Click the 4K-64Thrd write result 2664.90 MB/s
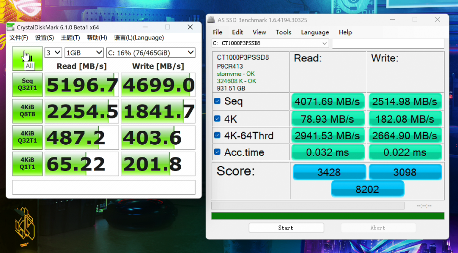This screenshot has width=458, height=253. click(x=405, y=135)
